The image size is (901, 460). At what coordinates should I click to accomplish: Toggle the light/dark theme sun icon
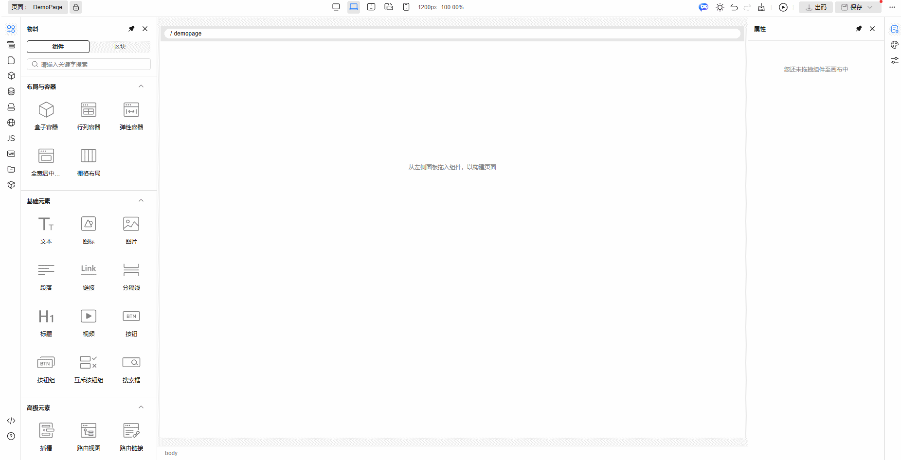720,7
